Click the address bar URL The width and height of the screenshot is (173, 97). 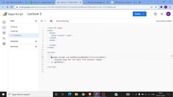pyautogui.click(x=67, y=7)
